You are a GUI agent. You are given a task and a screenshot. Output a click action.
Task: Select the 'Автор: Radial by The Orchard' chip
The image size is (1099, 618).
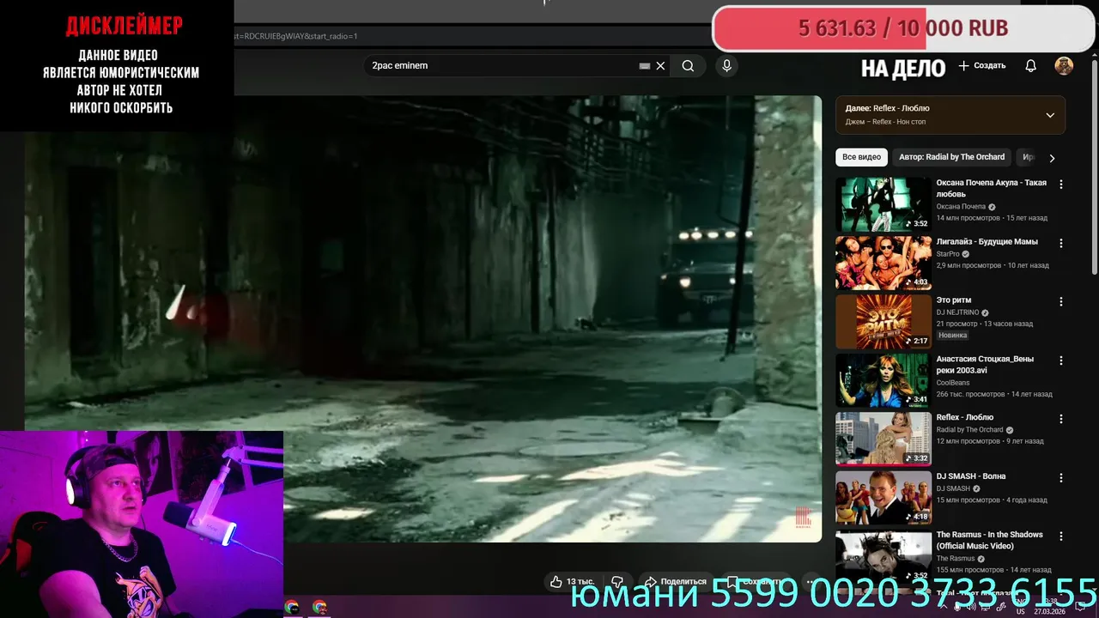(951, 157)
